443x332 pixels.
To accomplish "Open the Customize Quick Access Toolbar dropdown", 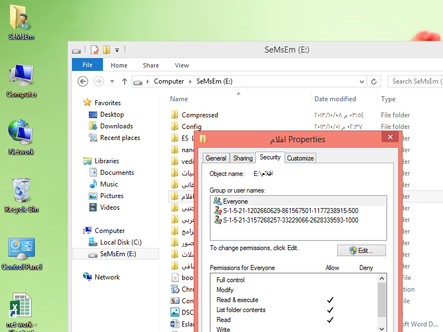I will click(117, 50).
